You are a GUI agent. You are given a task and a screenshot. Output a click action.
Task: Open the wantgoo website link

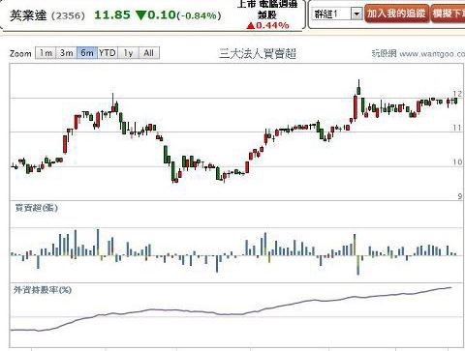[418, 53]
